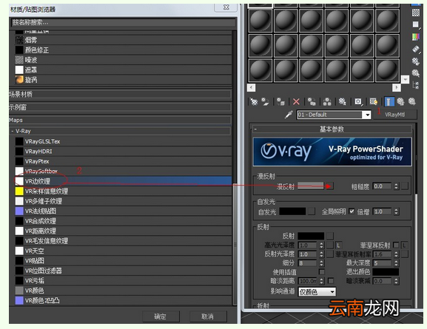Click the 自发光 map button
The width and height of the screenshot is (427, 329).
[x=312, y=211]
